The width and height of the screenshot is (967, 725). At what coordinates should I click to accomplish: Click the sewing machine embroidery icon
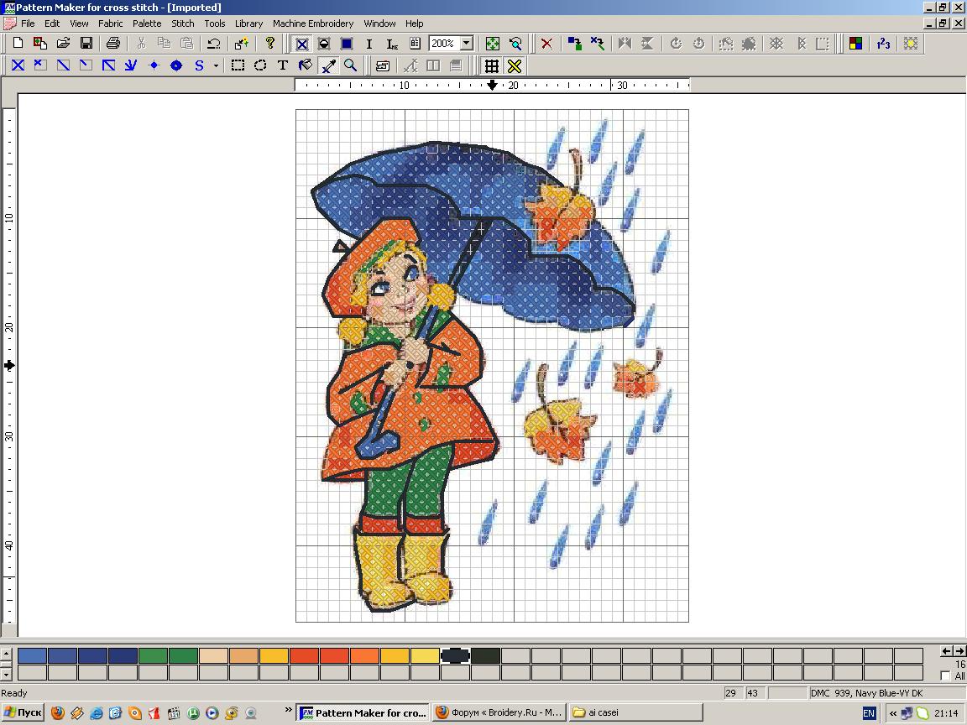pyautogui.click(x=383, y=65)
